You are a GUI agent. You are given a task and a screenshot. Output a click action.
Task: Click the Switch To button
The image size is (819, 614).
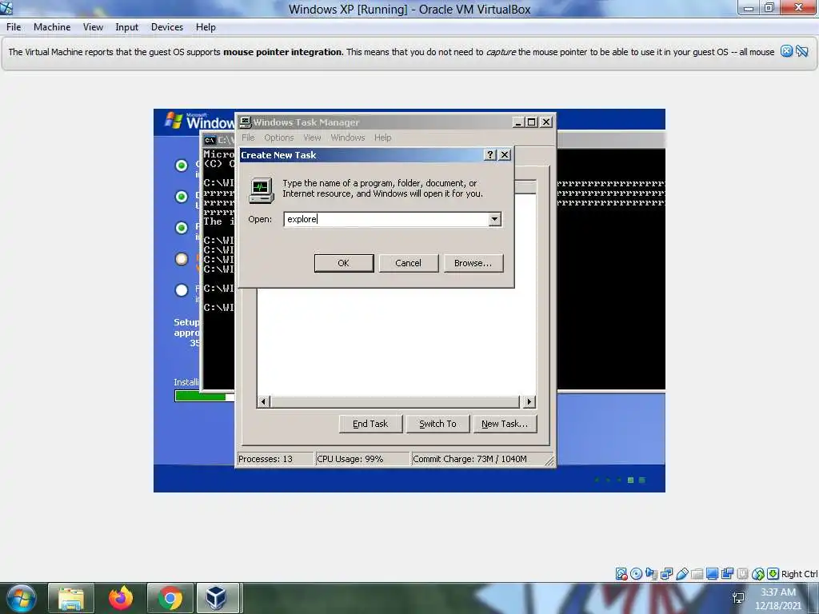[x=437, y=424]
